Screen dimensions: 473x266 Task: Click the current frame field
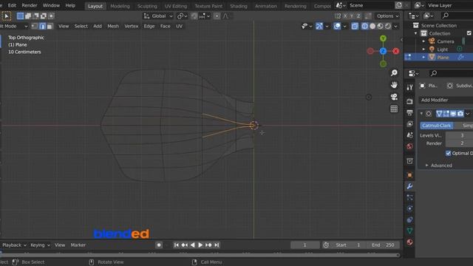coord(304,245)
